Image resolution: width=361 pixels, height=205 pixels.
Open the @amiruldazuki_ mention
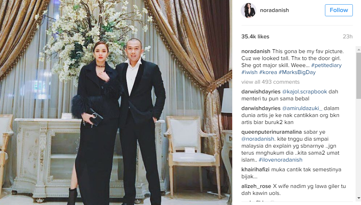[x=302, y=108]
